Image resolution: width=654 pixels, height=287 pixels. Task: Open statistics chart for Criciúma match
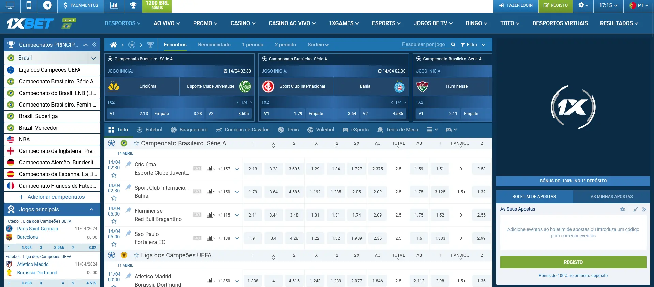(211, 169)
